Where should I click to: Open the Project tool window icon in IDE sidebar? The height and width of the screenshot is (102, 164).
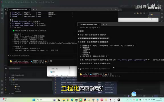coord(2,10)
